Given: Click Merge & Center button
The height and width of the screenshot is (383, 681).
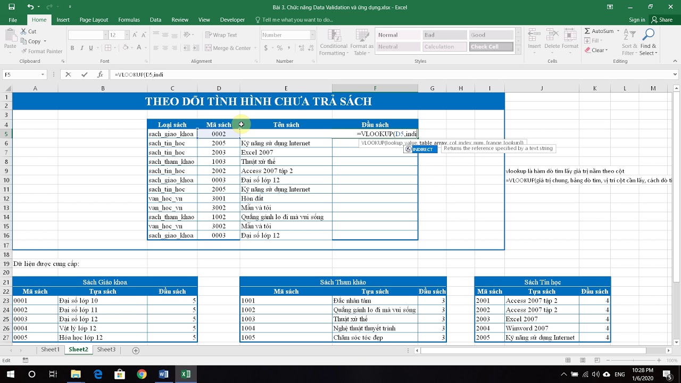Looking at the screenshot, I should point(228,48).
